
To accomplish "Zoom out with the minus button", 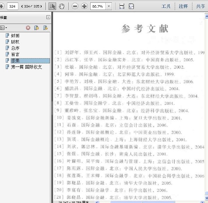I will coord(75,6).
